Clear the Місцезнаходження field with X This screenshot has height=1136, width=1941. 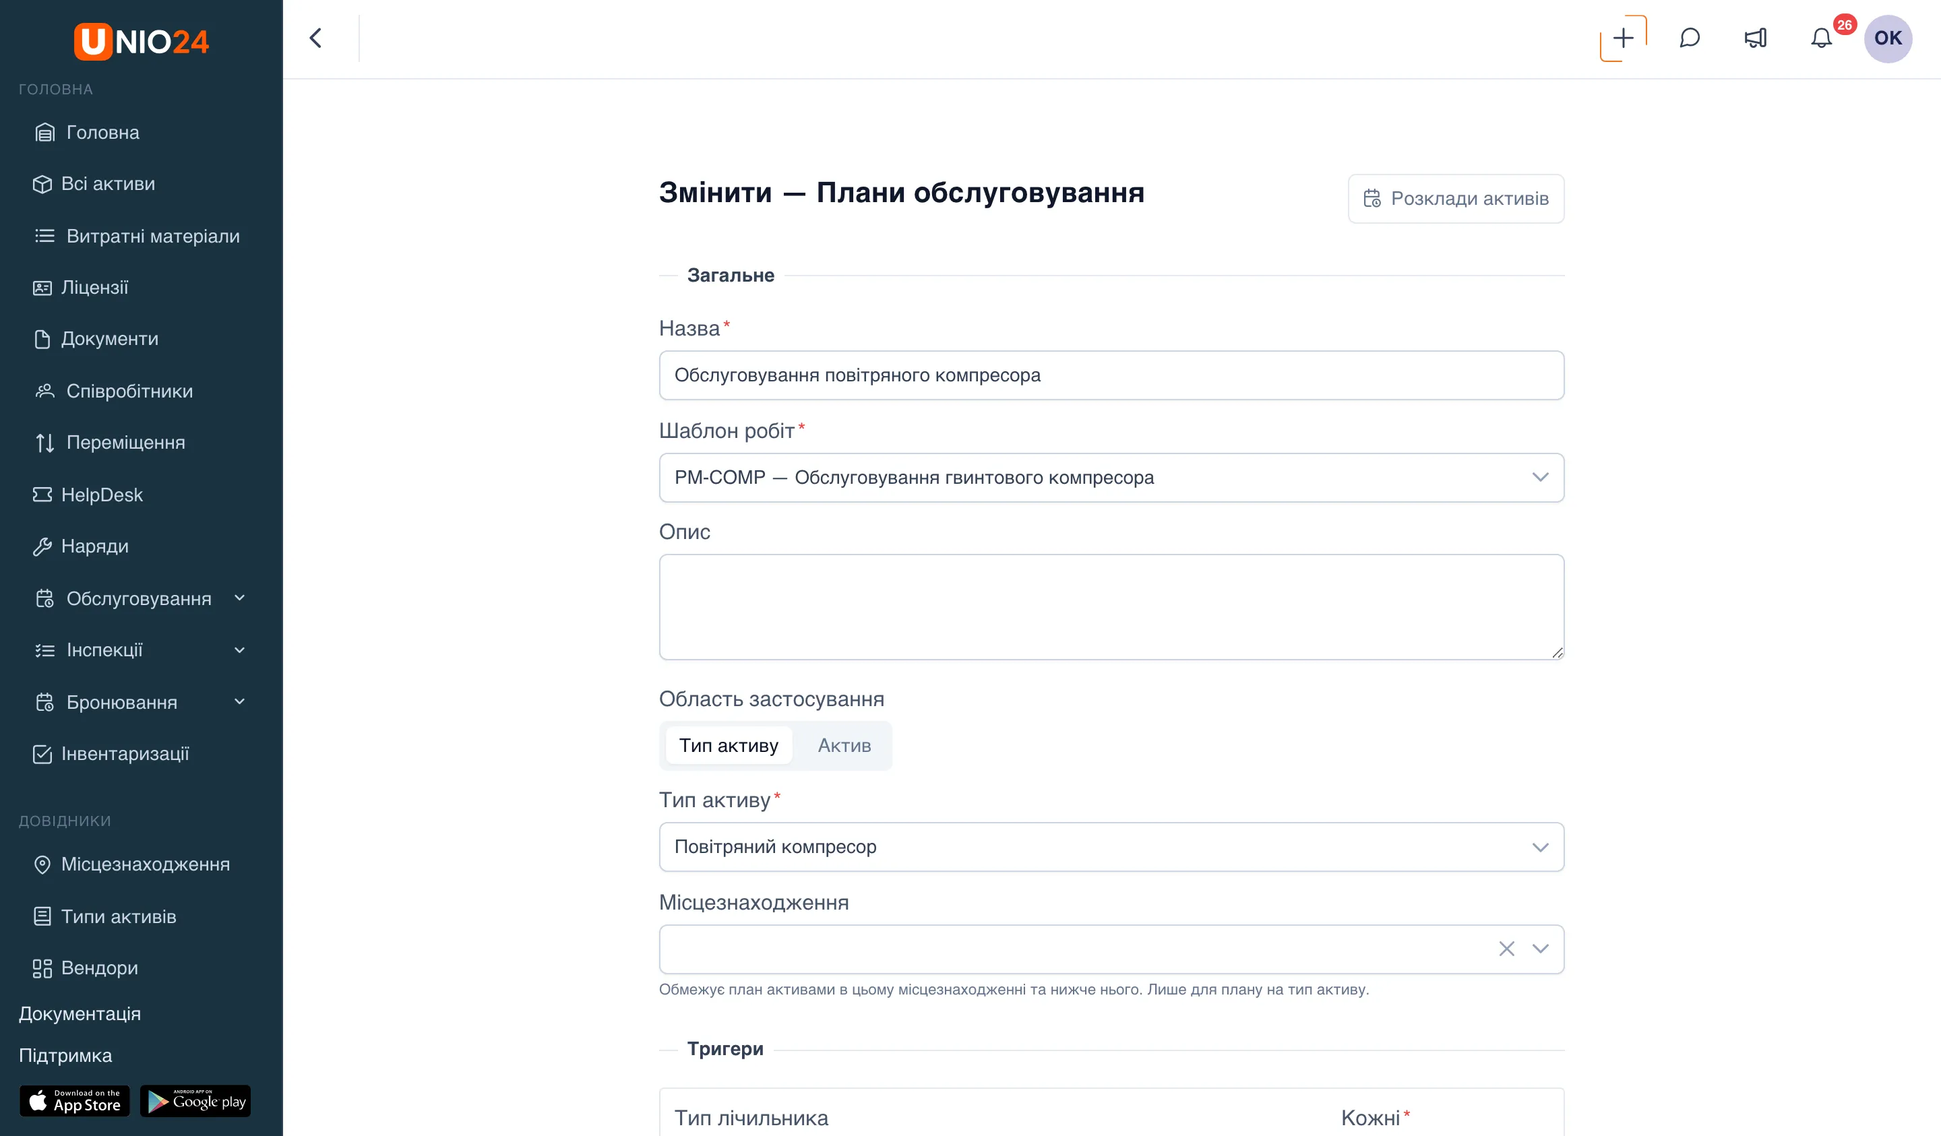pos(1506,949)
